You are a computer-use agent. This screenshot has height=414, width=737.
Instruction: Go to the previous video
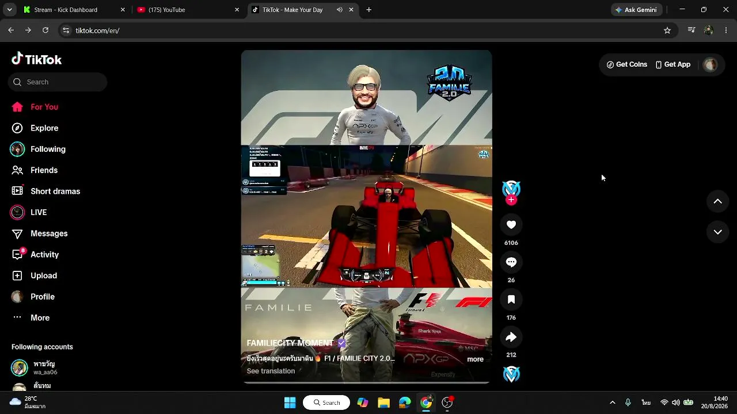click(718, 201)
